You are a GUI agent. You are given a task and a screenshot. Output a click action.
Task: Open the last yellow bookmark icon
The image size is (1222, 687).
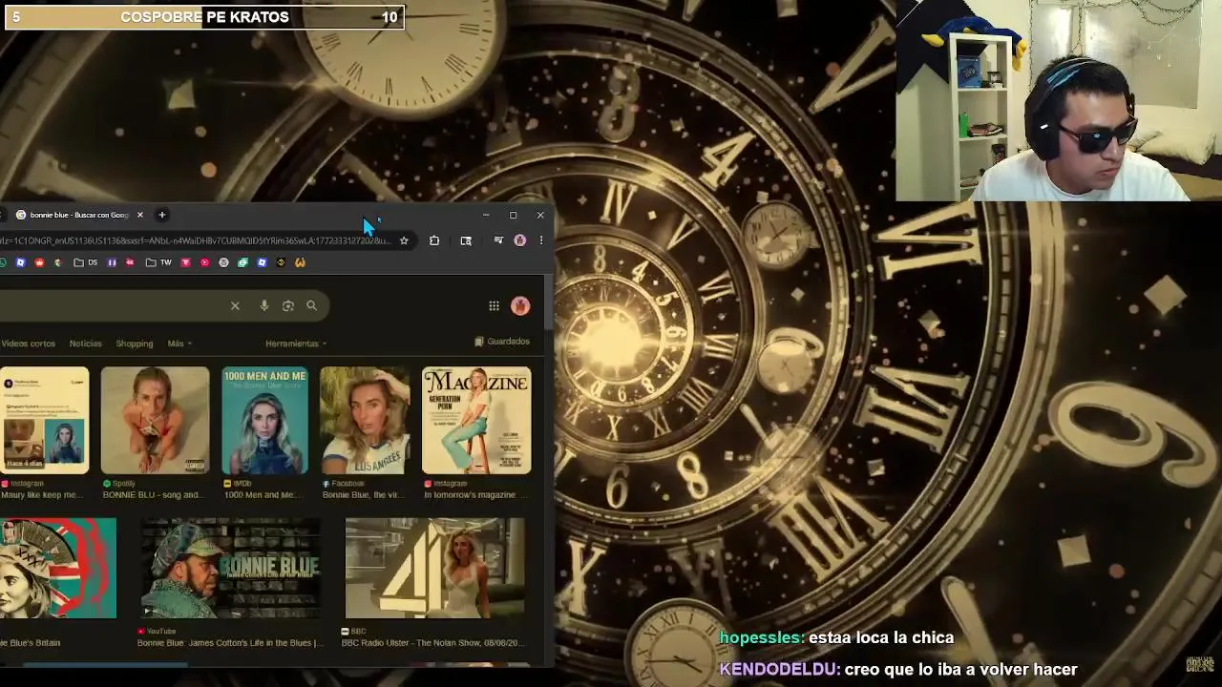tap(300, 262)
